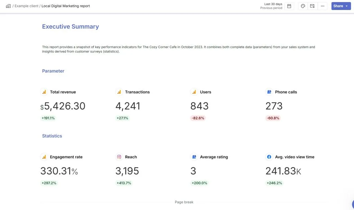Image resolution: width=354 pixels, height=210 pixels.
Task: Click the Business Profile icon beside Phone calls
Action: [269, 92]
